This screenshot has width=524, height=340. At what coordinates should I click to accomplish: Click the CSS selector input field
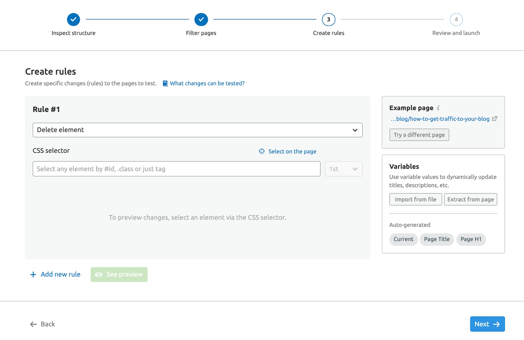[x=177, y=169]
